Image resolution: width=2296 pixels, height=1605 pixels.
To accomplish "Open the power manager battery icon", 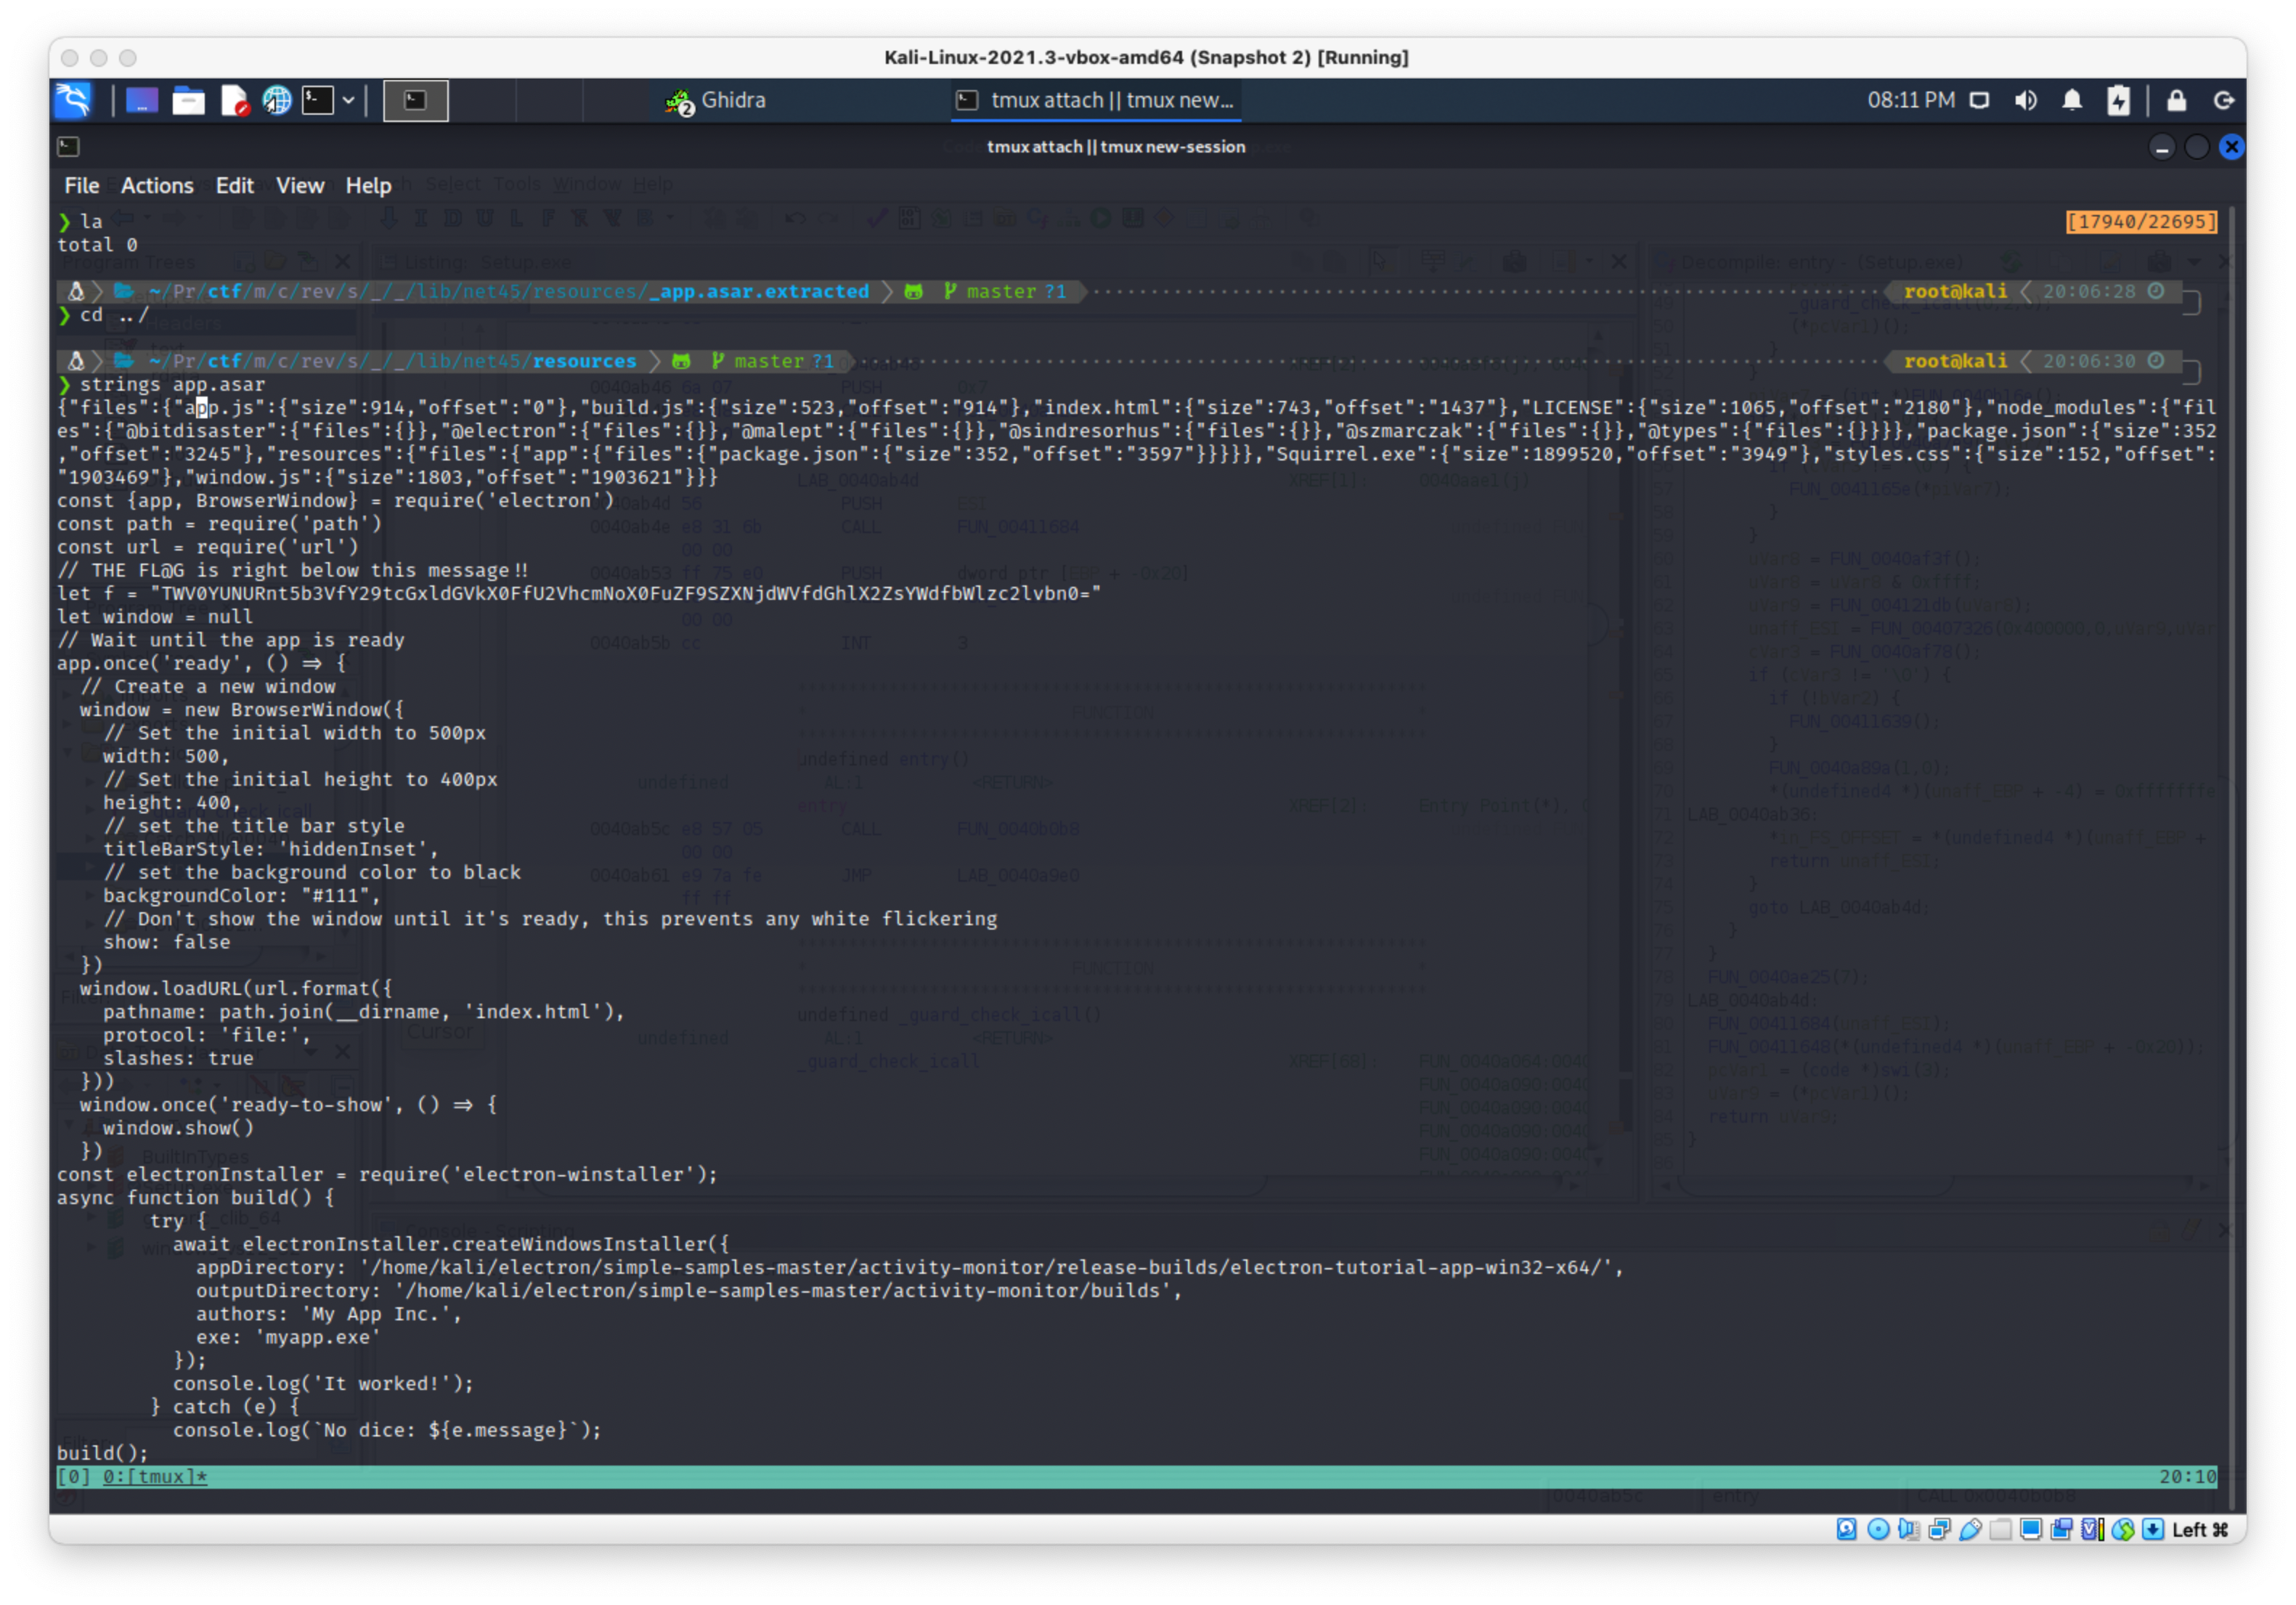I will [2119, 100].
